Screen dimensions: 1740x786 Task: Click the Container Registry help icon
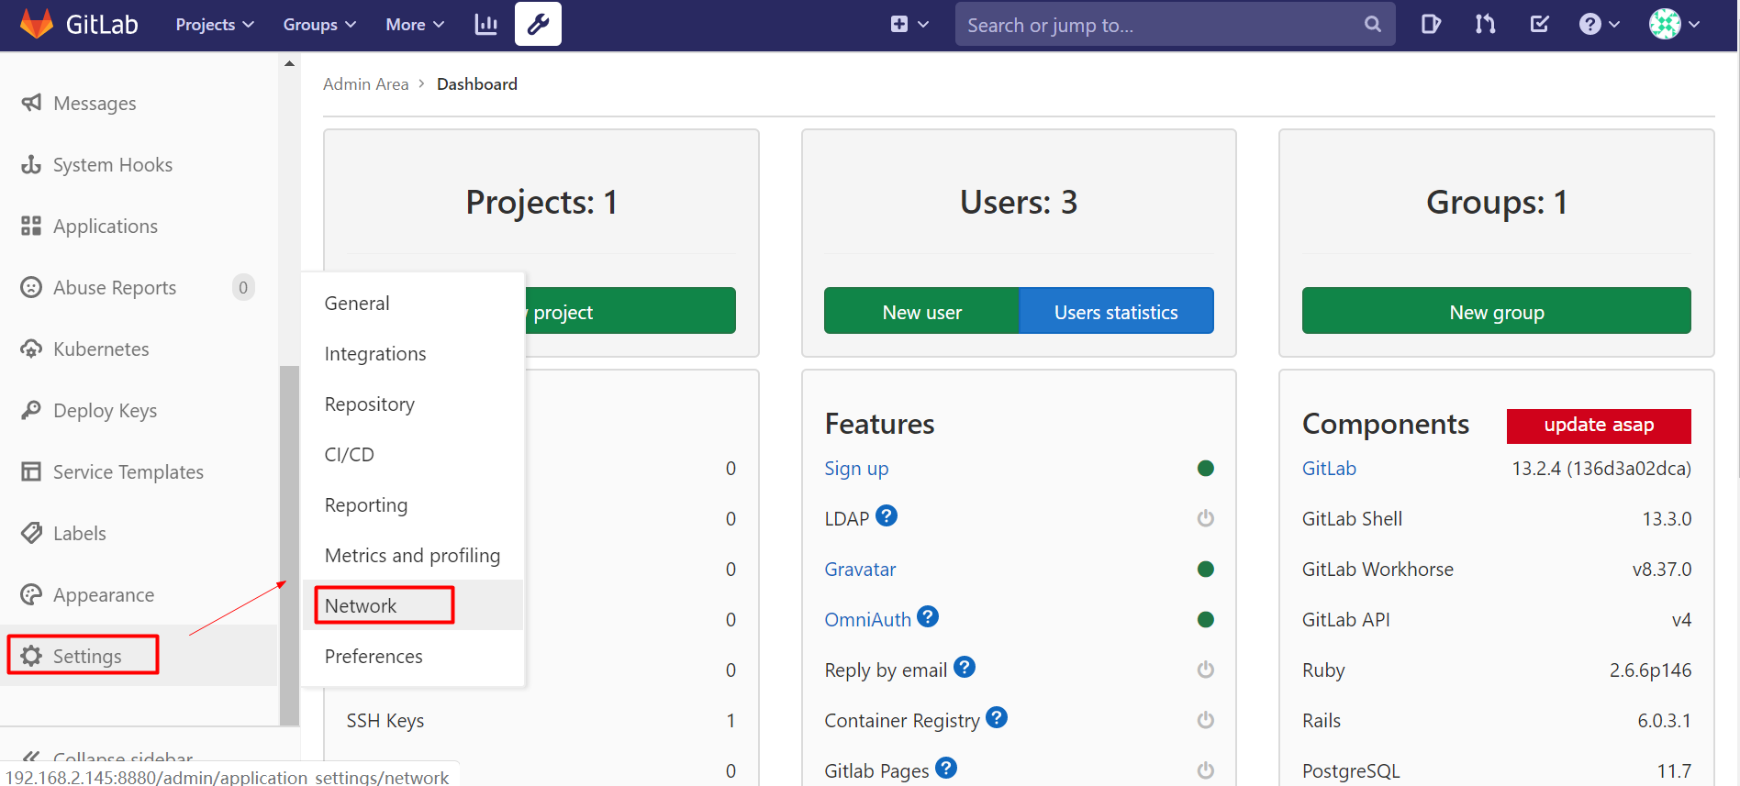tap(997, 717)
